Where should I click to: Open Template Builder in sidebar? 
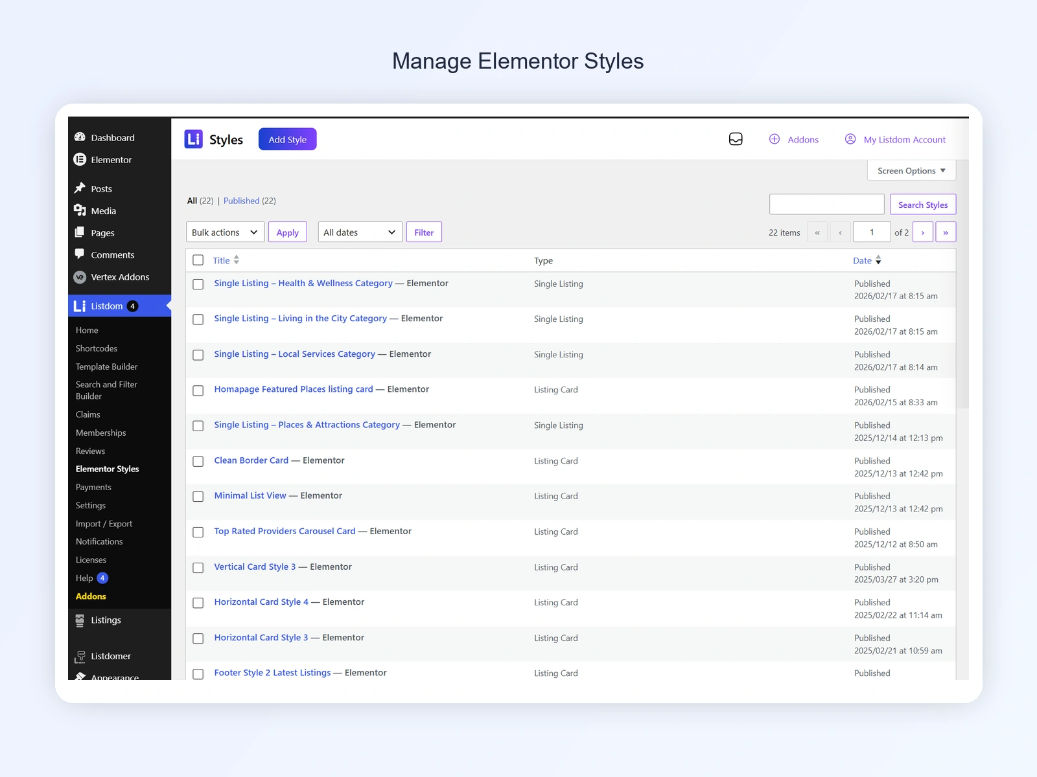click(106, 366)
